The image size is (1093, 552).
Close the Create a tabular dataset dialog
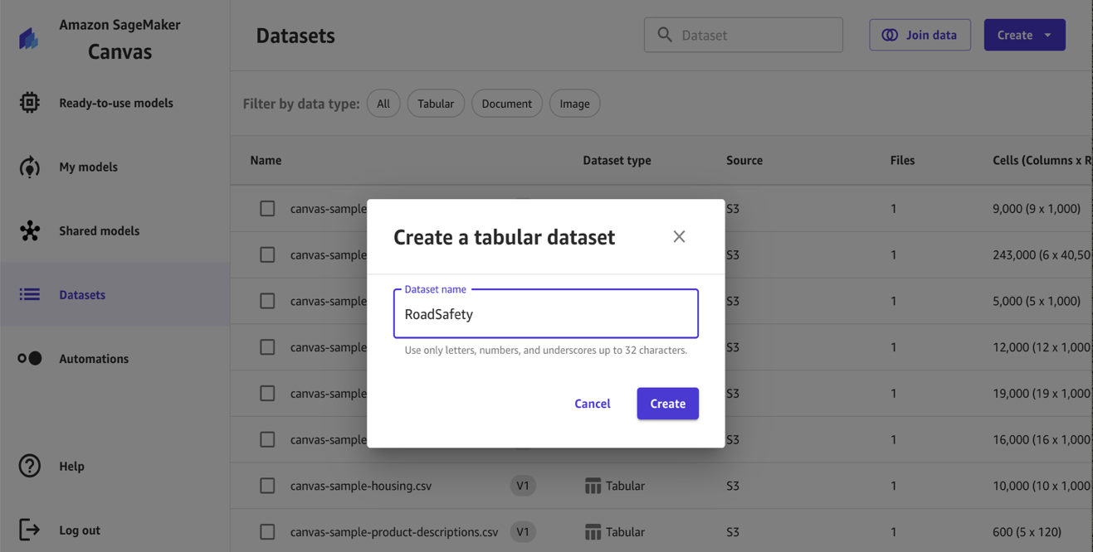(679, 237)
